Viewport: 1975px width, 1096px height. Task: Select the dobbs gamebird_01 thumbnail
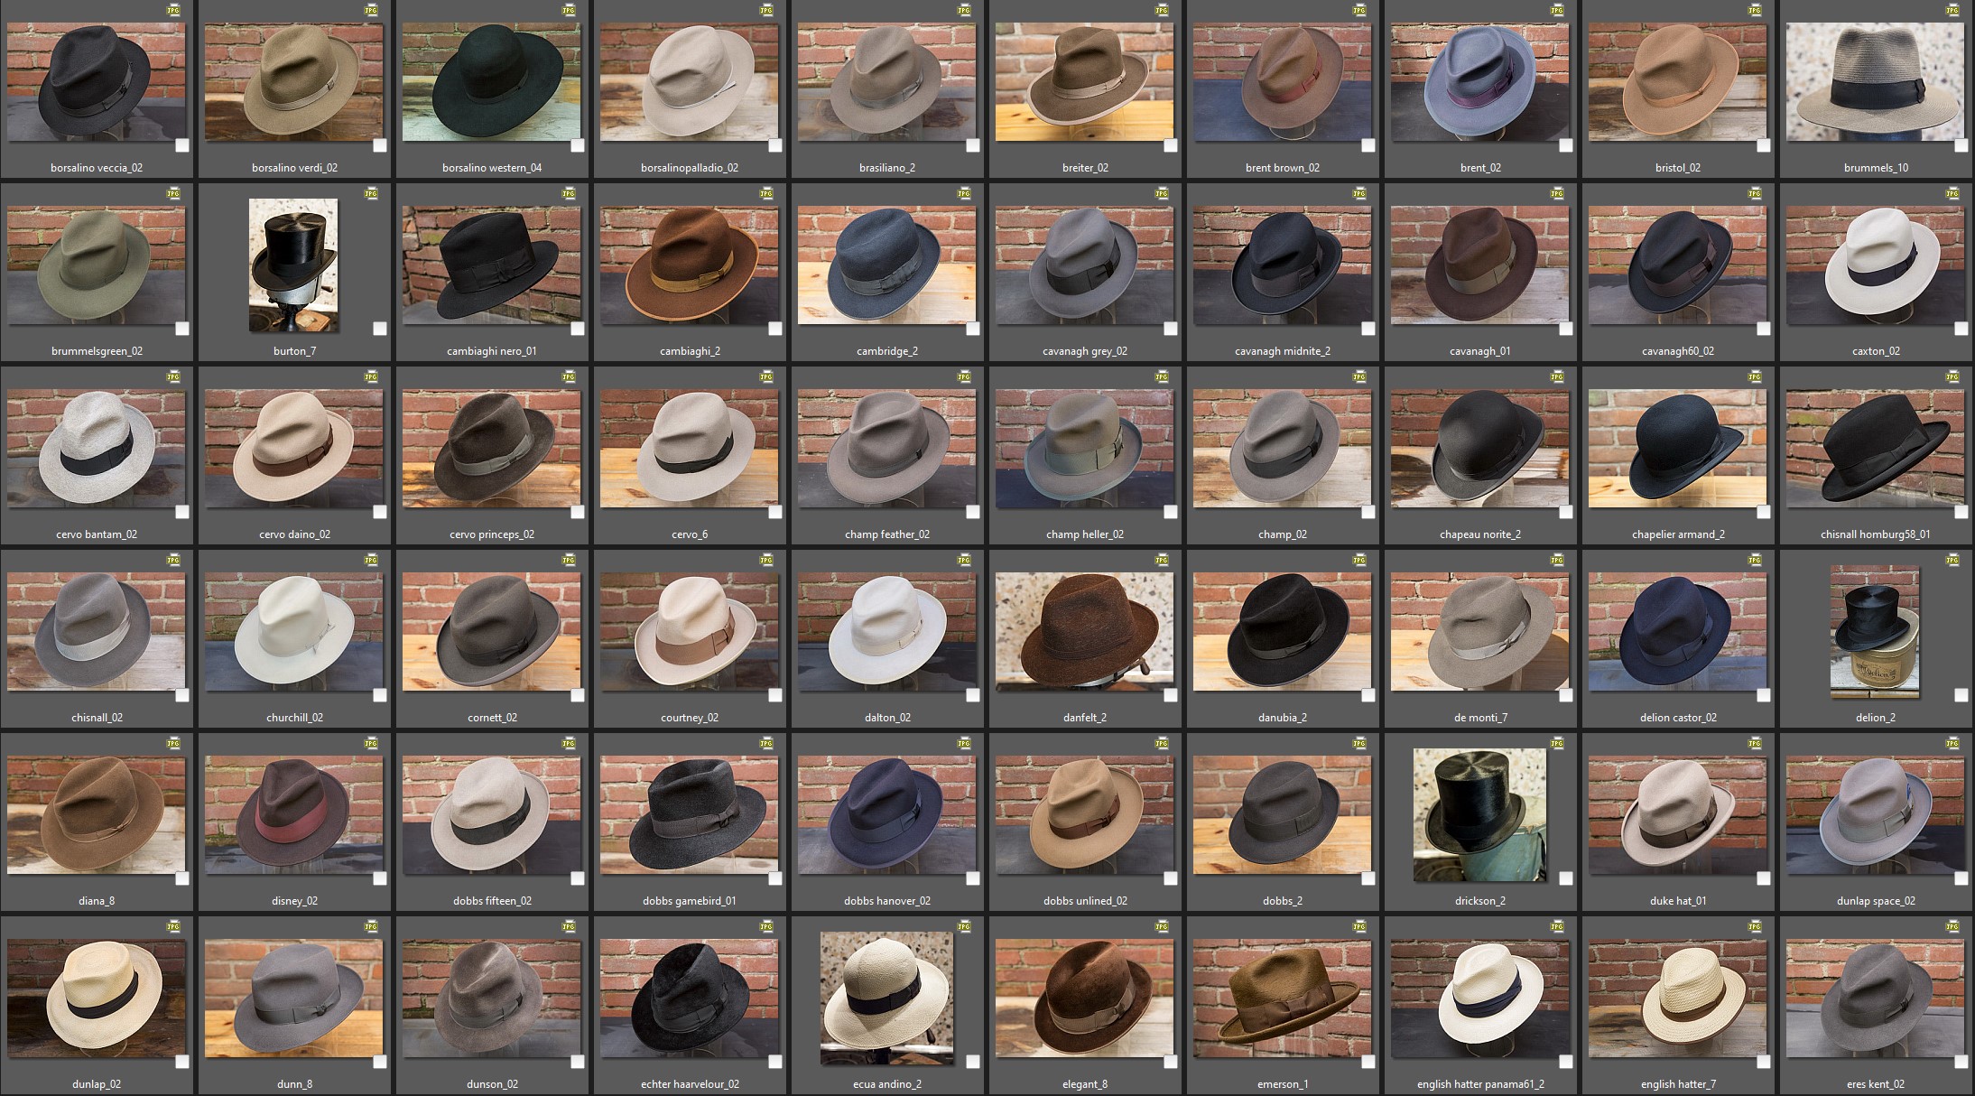click(689, 815)
